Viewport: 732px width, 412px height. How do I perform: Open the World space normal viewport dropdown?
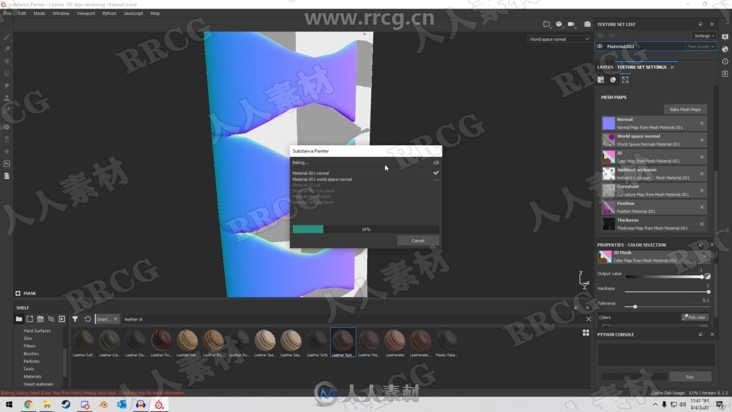point(559,39)
